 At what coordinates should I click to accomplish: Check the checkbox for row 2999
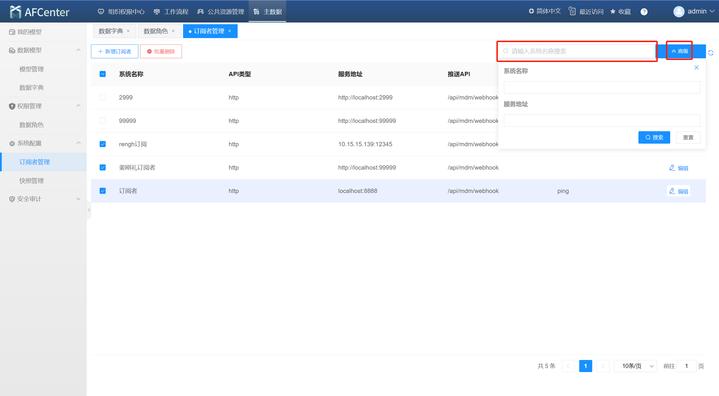pos(103,97)
